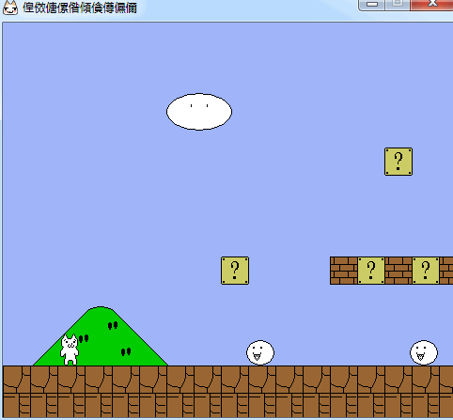Click the white cloud with eyes
Viewport: 453px width, 420px height.
pyautogui.click(x=199, y=112)
